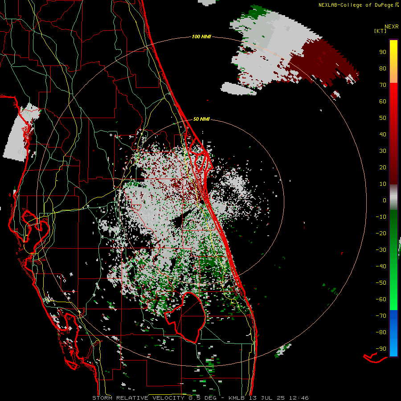Click the 100 NMI range ring label
This screenshot has height=401, width=401.
201,37
